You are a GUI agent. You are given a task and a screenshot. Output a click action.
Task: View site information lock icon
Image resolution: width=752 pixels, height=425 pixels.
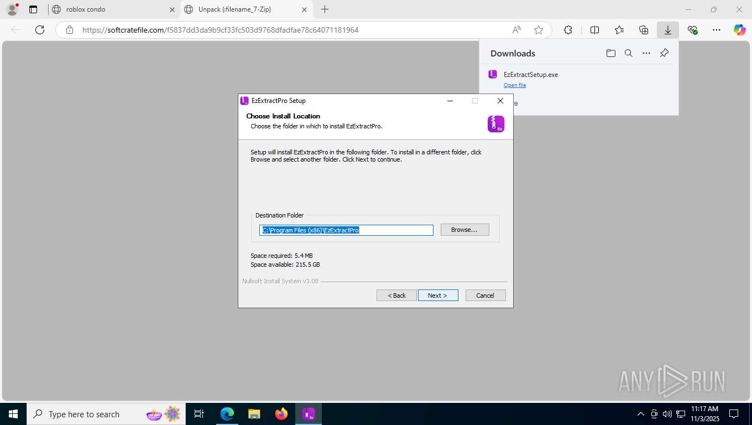70,30
